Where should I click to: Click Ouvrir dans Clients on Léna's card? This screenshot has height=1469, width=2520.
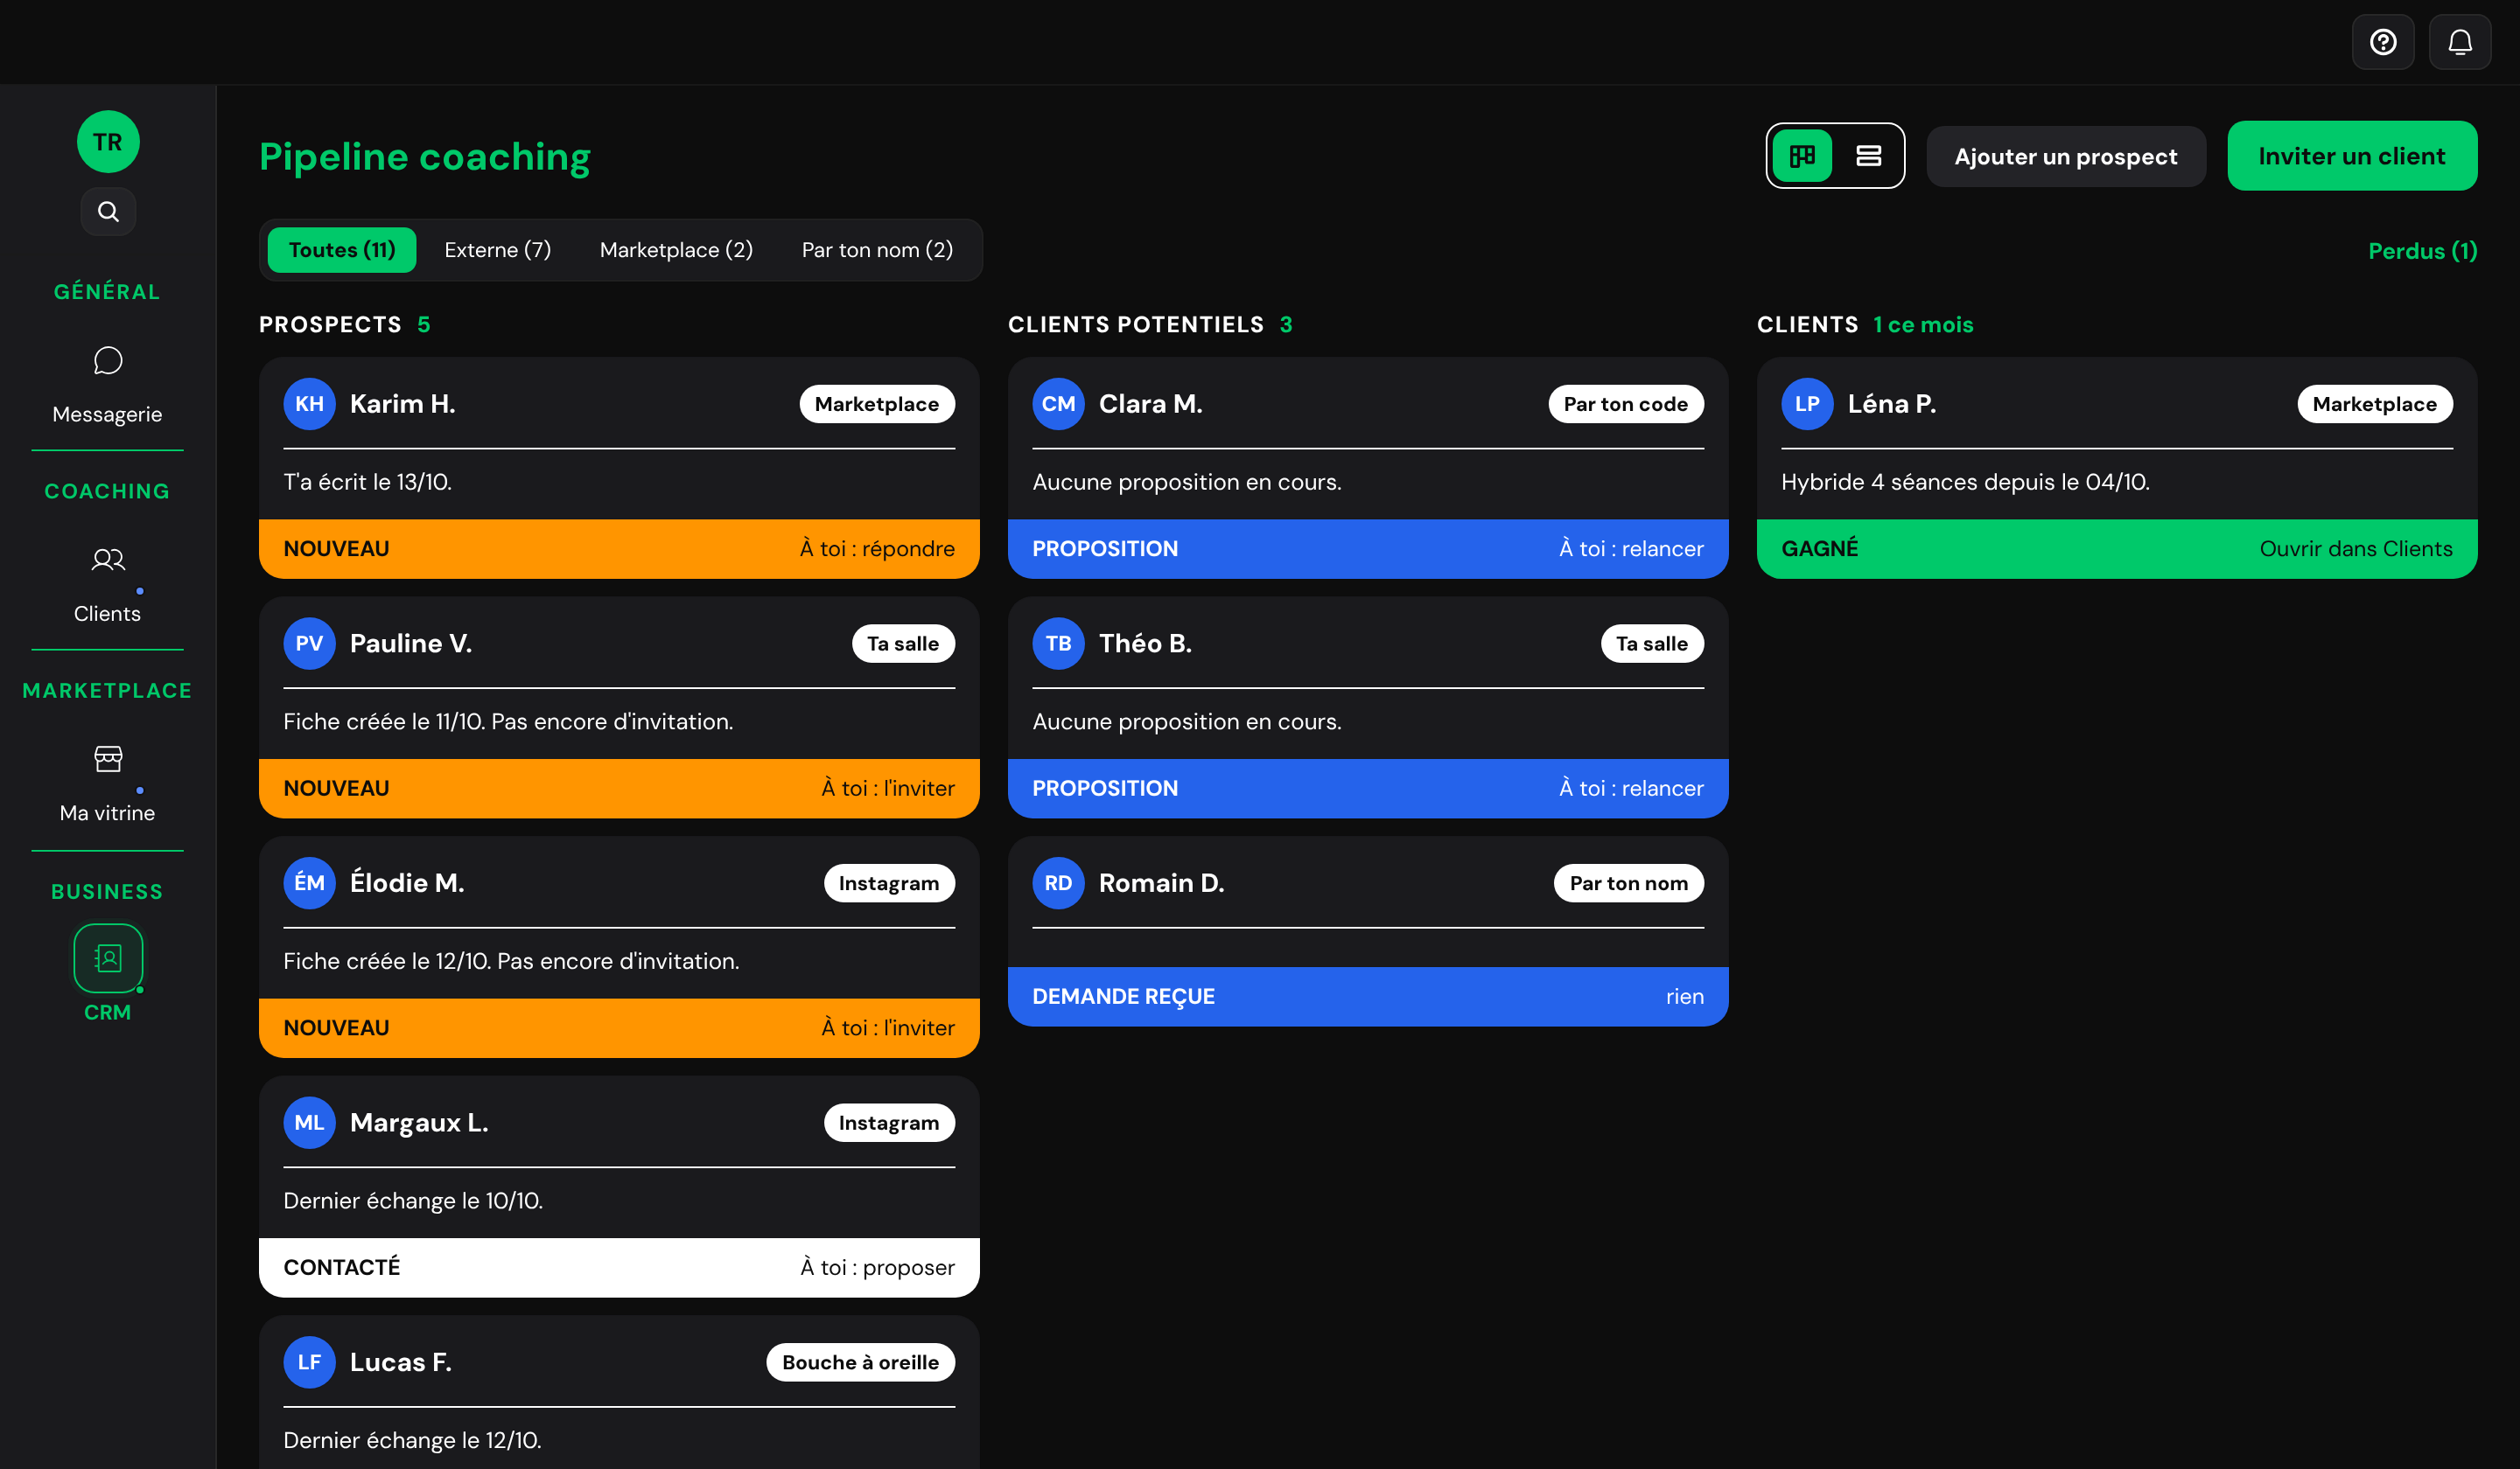tap(2355, 548)
